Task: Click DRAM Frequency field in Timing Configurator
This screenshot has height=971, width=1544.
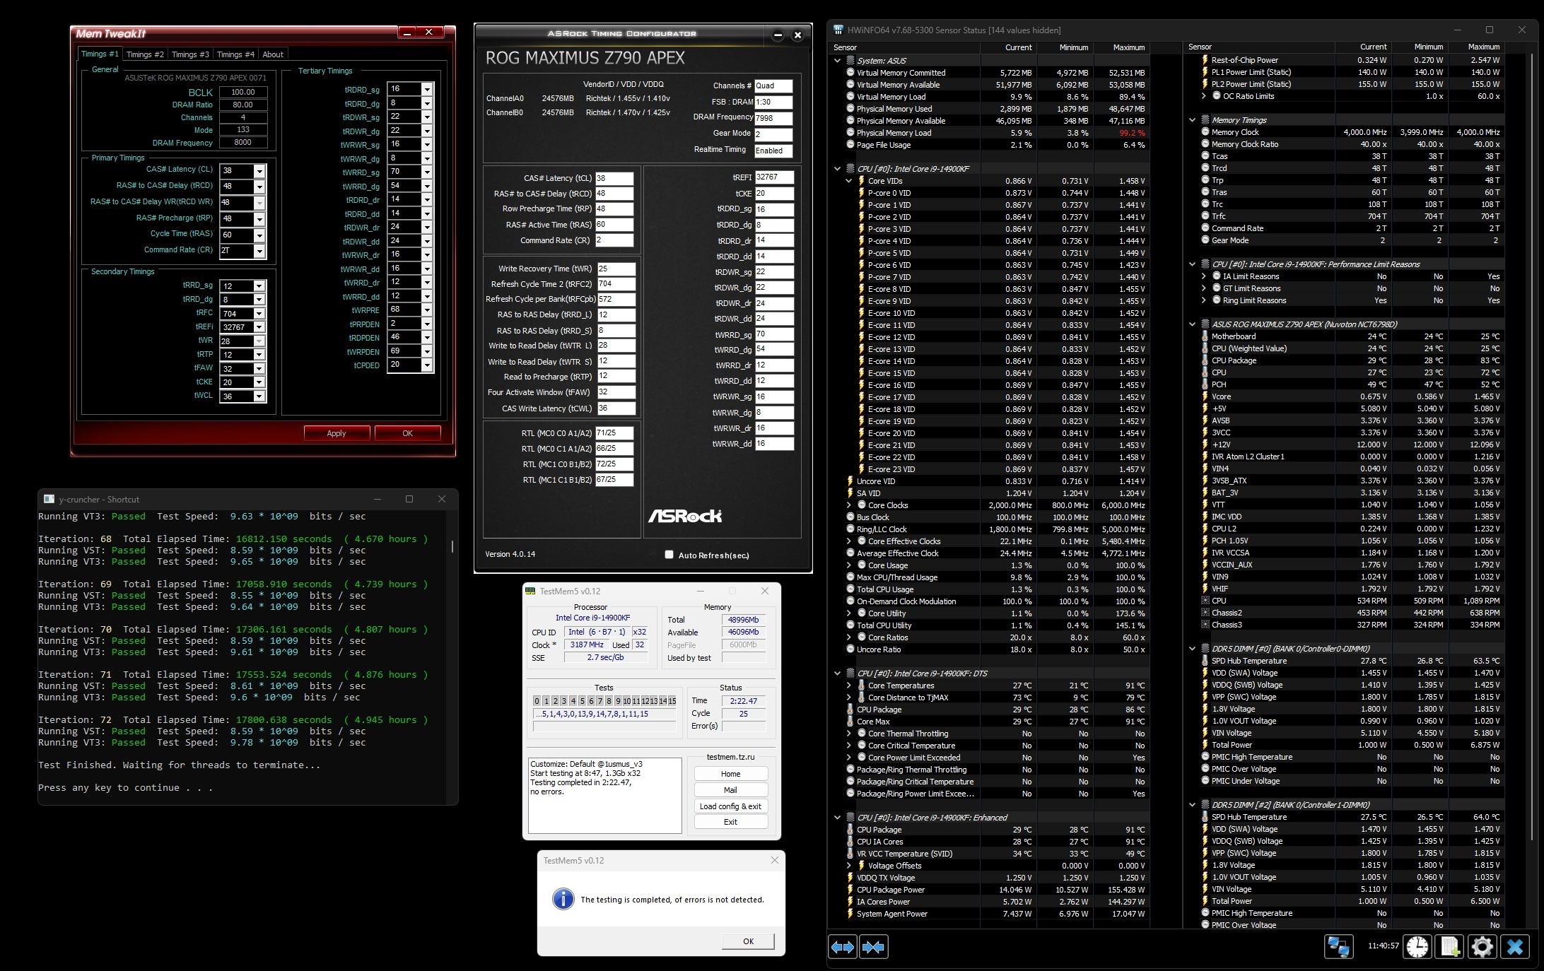Action: coord(773,118)
